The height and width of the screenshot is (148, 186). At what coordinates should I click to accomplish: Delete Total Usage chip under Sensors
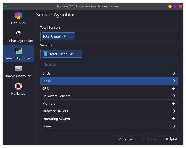point(78,54)
